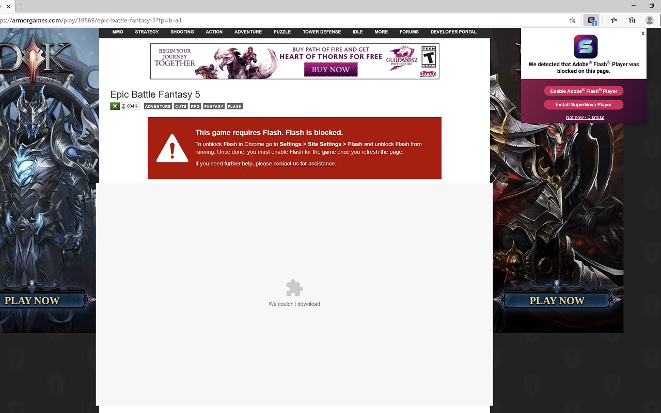Viewport: 661px width, 413px height.
Task: Minimize the browser window
Action: click(x=634, y=6)
